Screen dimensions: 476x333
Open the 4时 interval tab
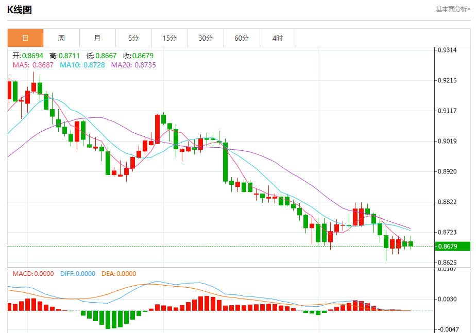(x=278, y=38)
